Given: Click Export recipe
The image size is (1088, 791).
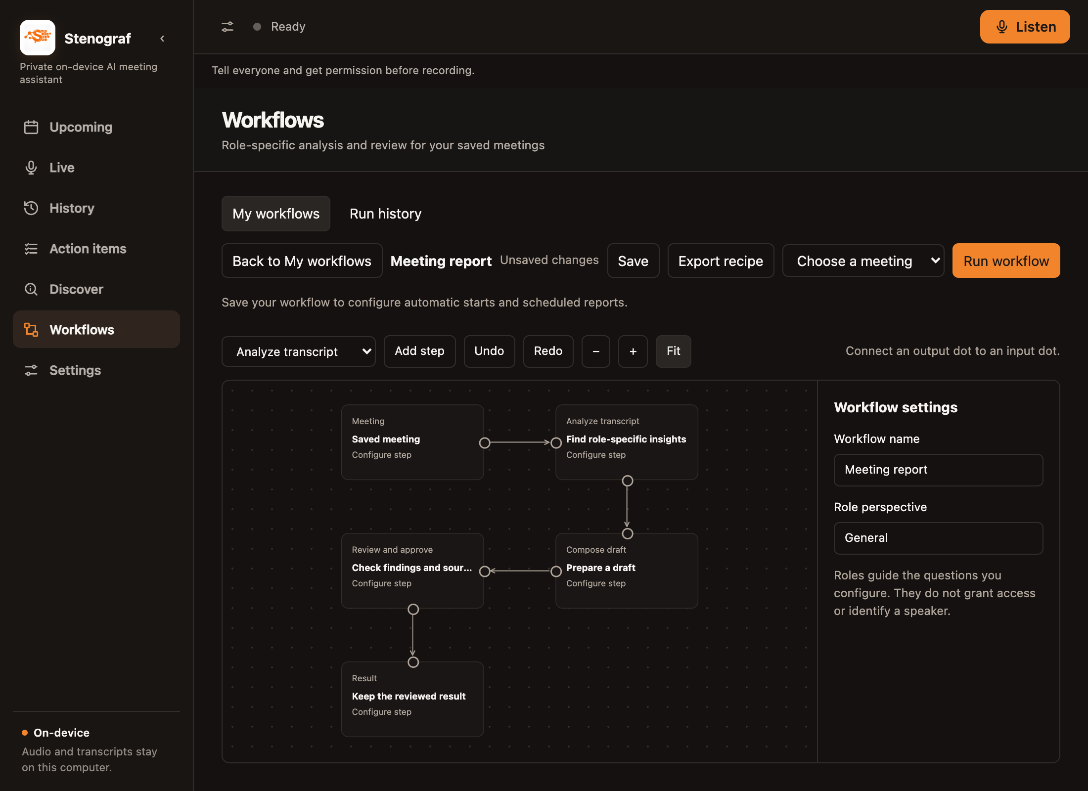Looking at the screenshot, I should coord(721,261).
